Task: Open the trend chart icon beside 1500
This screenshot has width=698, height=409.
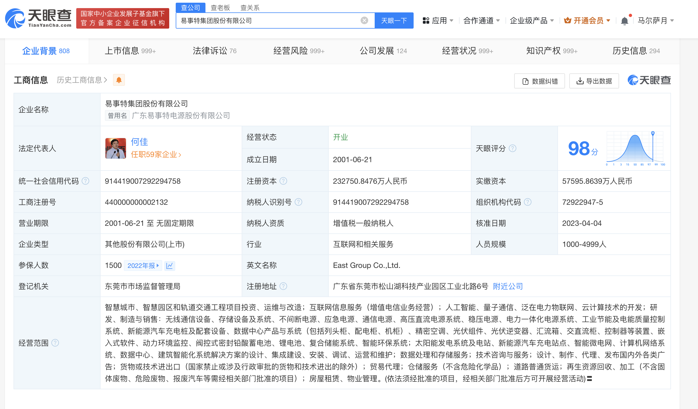Action: pyautogui.click(x=170, y=265)
